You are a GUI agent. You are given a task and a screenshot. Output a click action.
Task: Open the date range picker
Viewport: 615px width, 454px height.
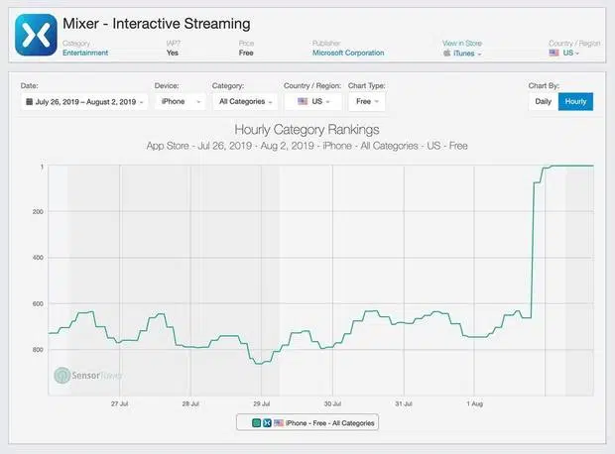click(84, 102)
